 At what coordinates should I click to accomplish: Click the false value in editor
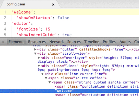point(63,18)
